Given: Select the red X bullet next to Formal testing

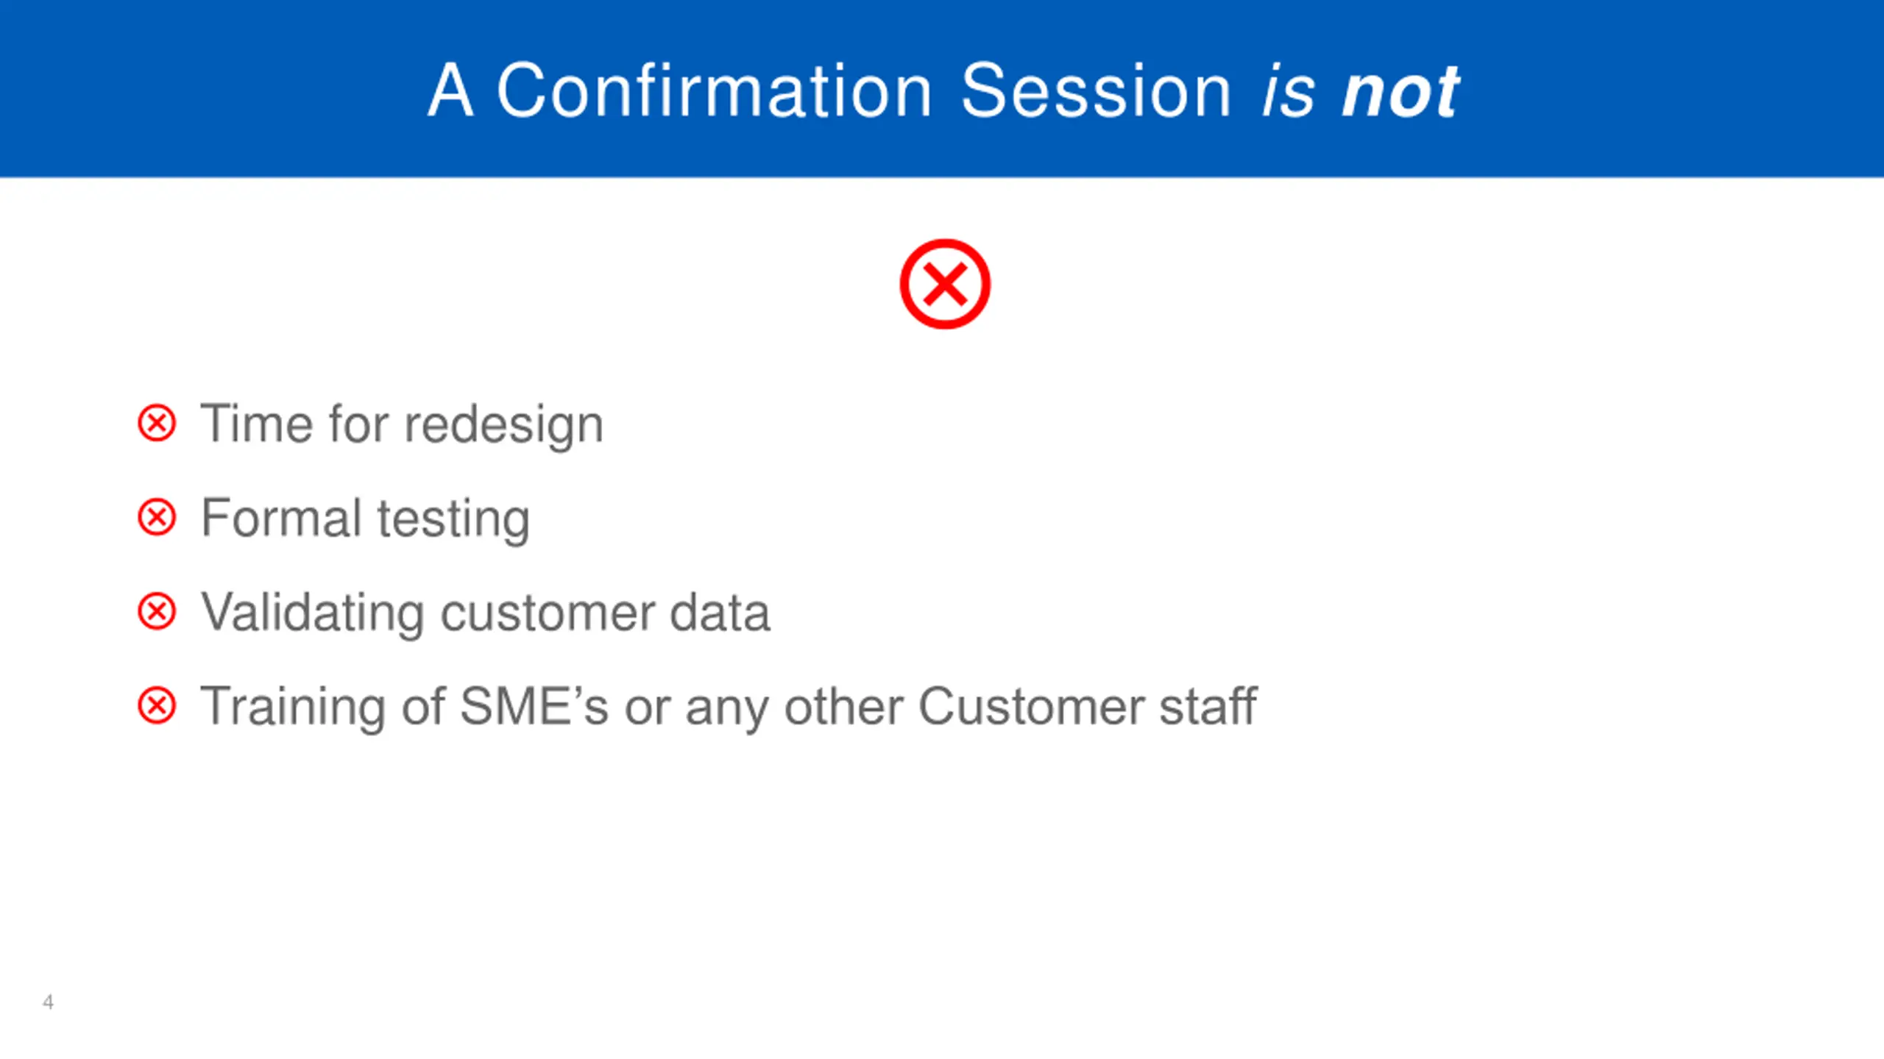Looking at the screenshot, I should 157,517.
